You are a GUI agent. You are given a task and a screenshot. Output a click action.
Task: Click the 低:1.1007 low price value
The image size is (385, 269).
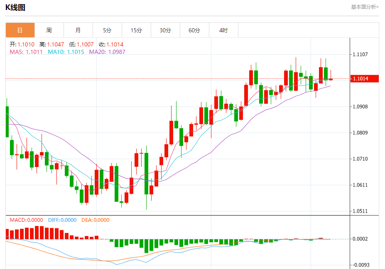(x=81, y=44)
